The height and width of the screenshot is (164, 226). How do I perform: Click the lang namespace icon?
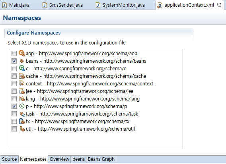pyautogui.click(x=22, y=99)
